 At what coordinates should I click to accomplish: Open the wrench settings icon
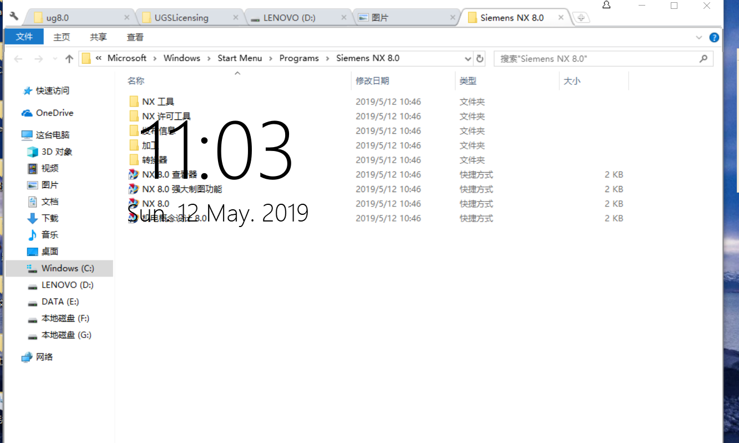point(14,16)
